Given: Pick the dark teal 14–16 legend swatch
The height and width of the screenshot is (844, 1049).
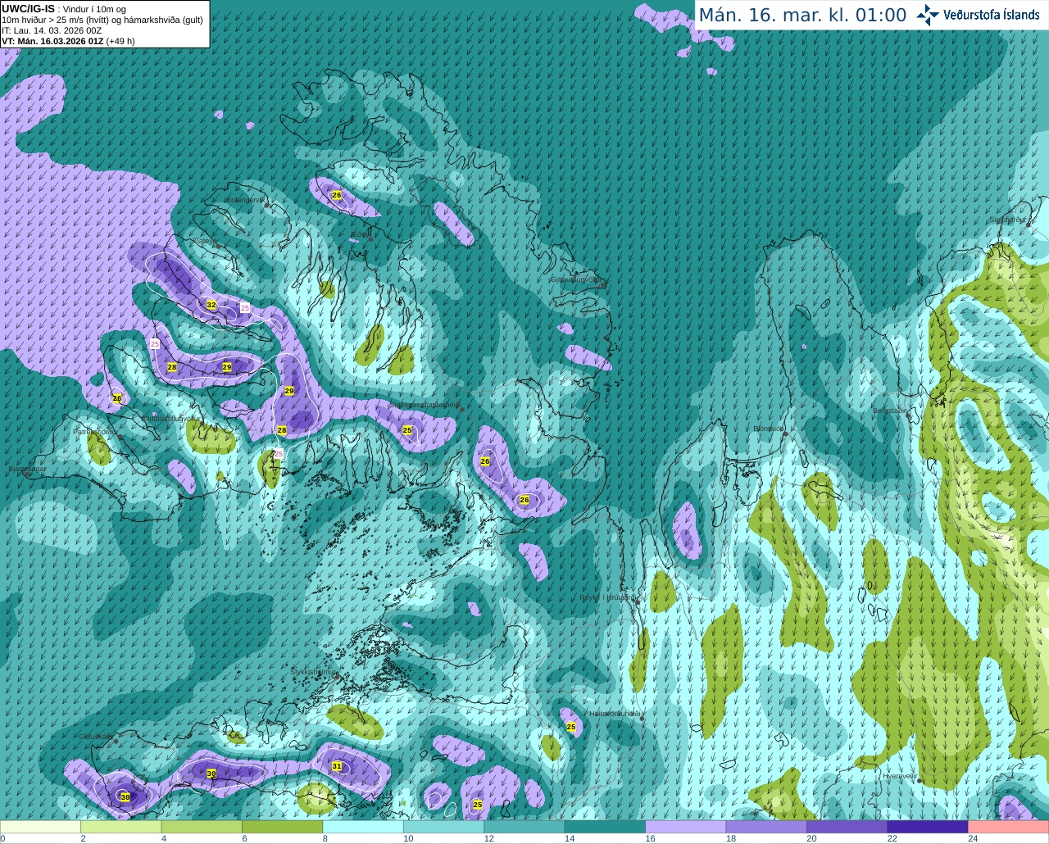Looking at the screenshot, I should [606, 827].
